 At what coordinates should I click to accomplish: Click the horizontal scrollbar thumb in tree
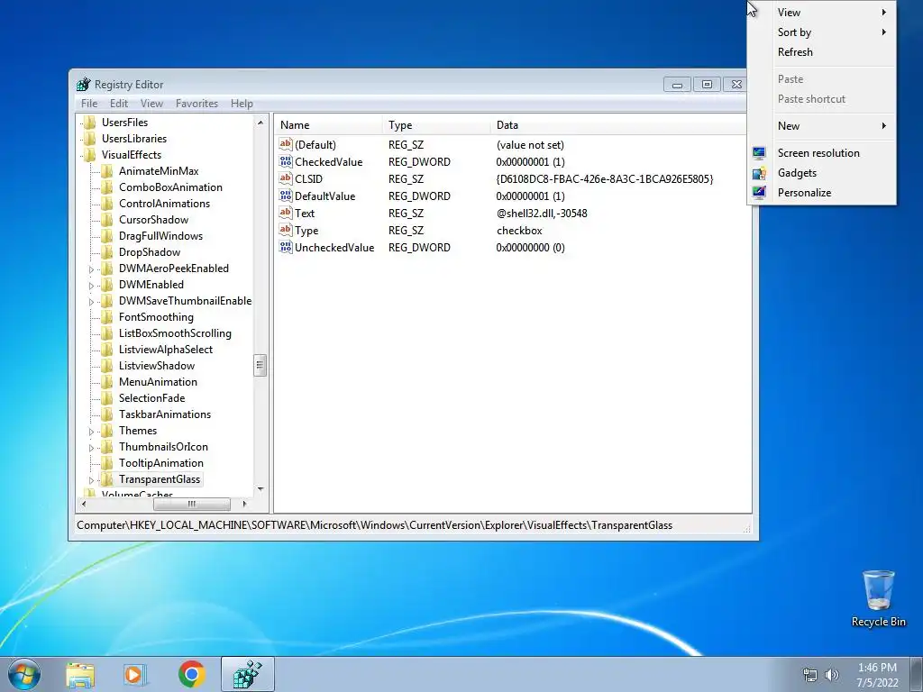192,505
